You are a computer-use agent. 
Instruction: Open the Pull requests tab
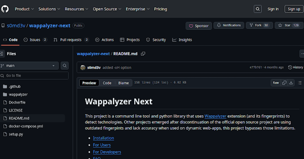(x=71, y=40)
